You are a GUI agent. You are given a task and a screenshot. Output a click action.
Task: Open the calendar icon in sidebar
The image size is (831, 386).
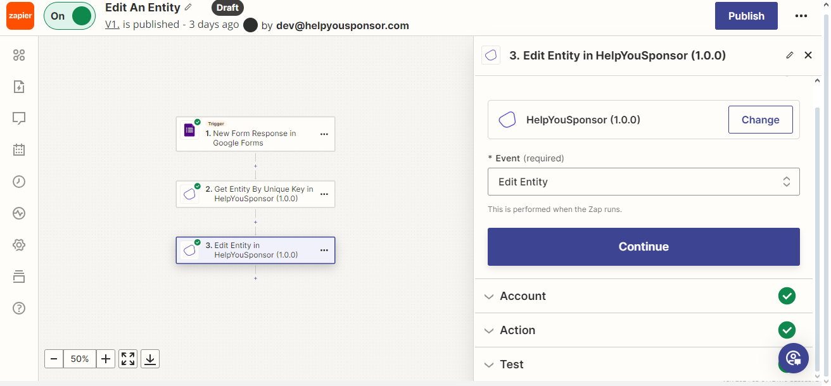19,150
